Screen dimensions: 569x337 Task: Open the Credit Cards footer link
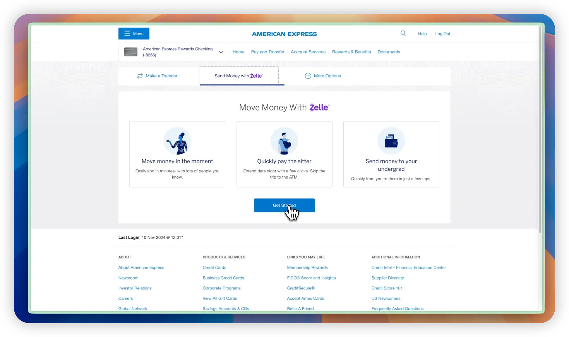[214, 267]
